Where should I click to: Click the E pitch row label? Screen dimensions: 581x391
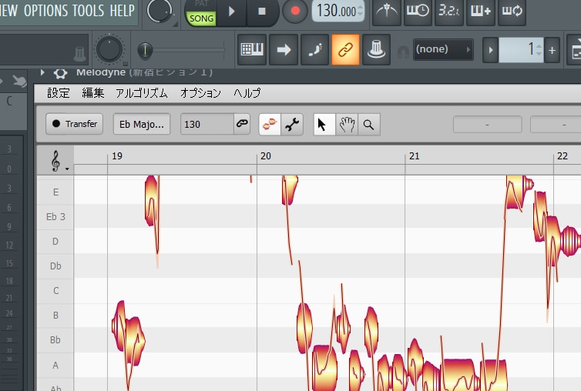click(55, 192)
